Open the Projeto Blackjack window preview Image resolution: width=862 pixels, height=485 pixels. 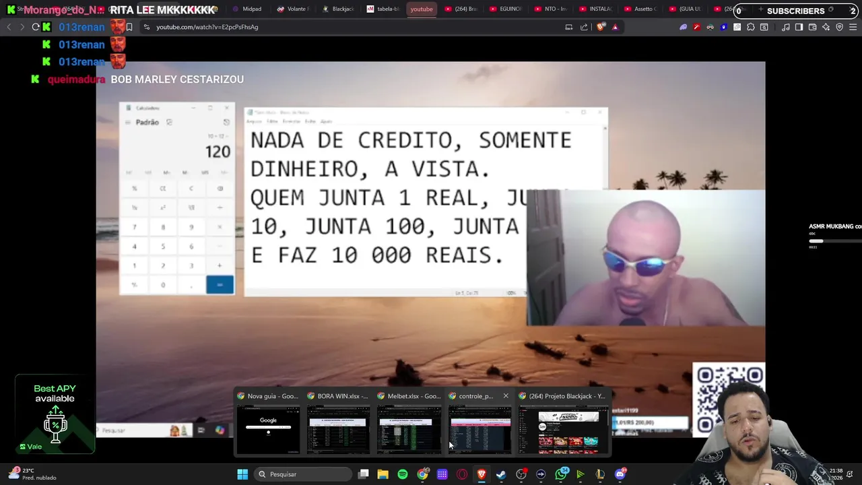tap(564, 422)
